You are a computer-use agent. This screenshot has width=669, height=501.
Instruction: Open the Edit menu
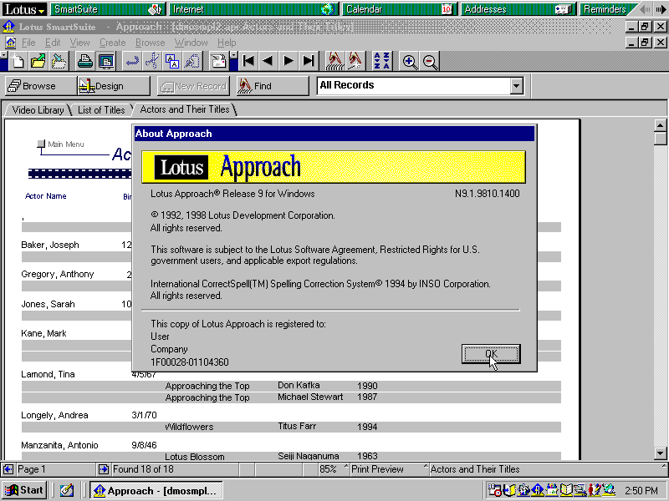[53, 43]
